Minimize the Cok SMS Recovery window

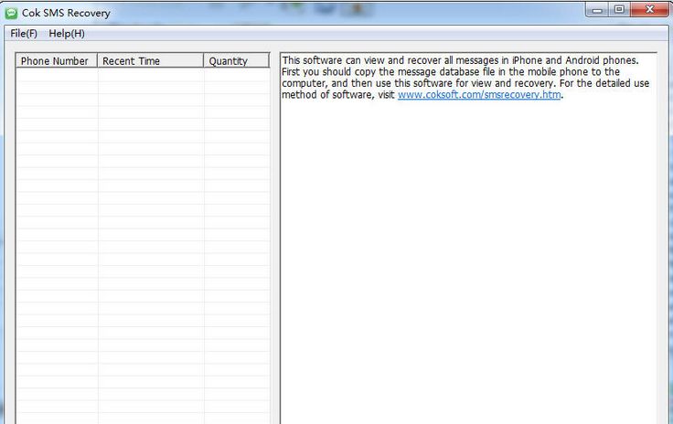coord(598,10)
